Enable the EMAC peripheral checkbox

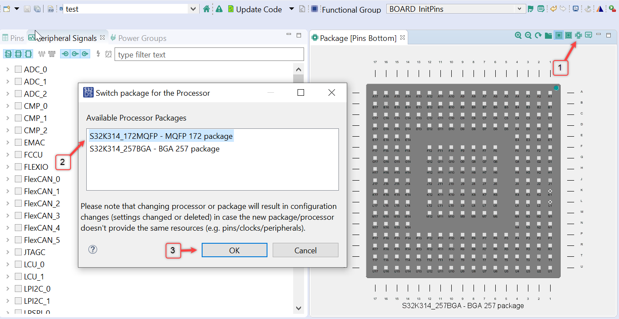pos(18,142)
